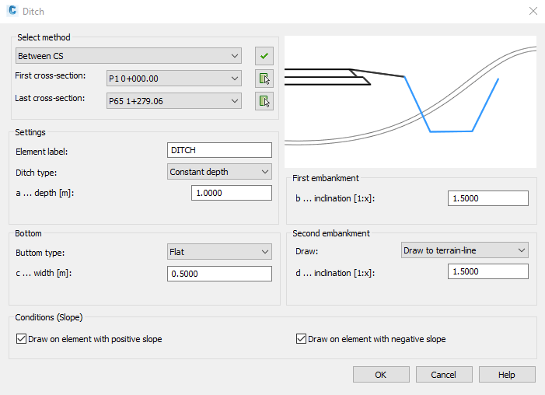Click the Ditch dialog app icon

tap(12, 11)
